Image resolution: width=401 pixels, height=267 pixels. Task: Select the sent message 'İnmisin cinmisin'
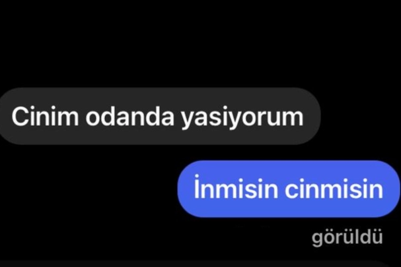point(289,189)
